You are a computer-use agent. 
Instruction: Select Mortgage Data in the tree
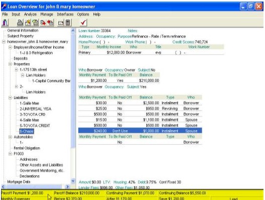19,181
